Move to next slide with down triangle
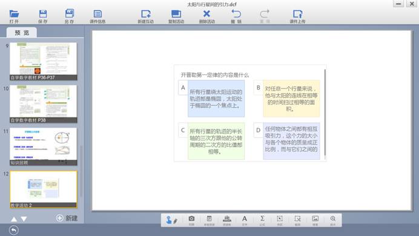Viewport: 419px width, 236px height. 24,219
